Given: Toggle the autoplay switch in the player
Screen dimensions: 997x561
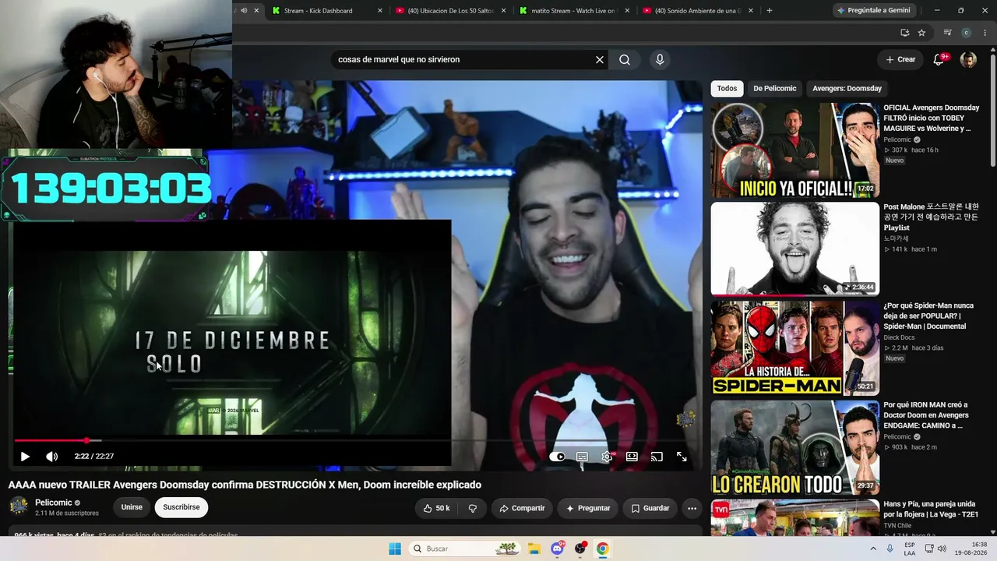Looking at the screenshot, I should pyautogui.click(x=557, y=457).
